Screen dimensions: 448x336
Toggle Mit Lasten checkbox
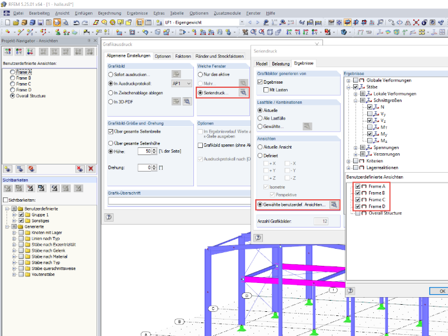point(266,90)
